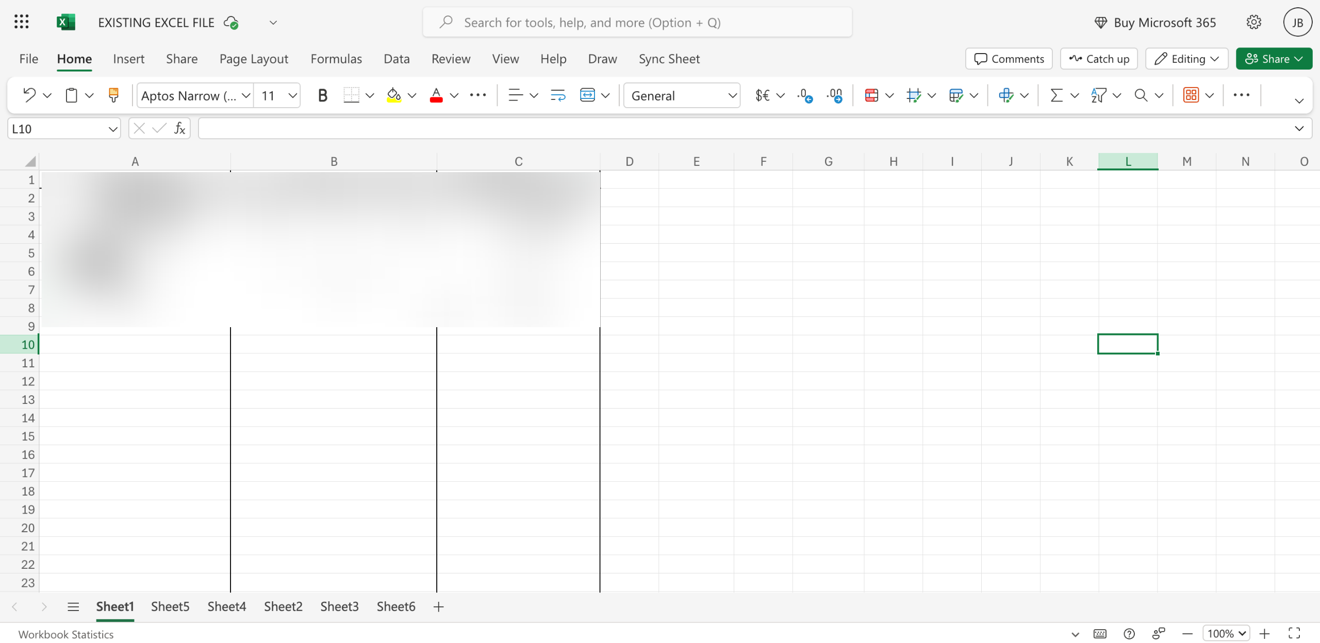This screenshot has width=1320, height=643.
Task: Switch to Sheet4 tab
Action: [x=226, y=606]
